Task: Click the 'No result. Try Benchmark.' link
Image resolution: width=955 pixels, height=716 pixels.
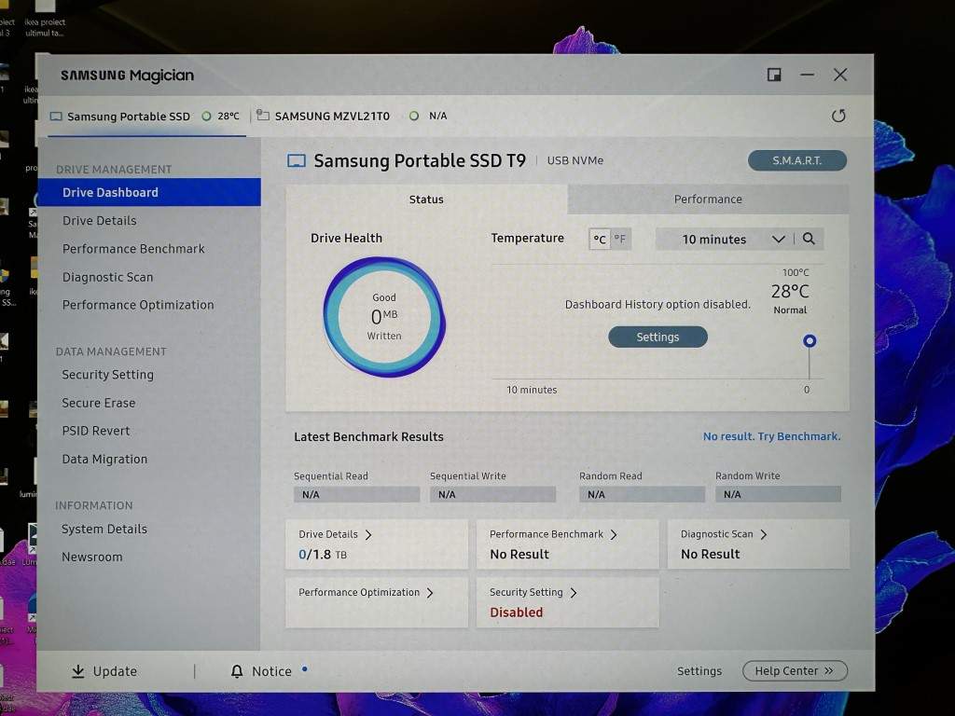Action: pyautogui.click(x=771, y=436)
